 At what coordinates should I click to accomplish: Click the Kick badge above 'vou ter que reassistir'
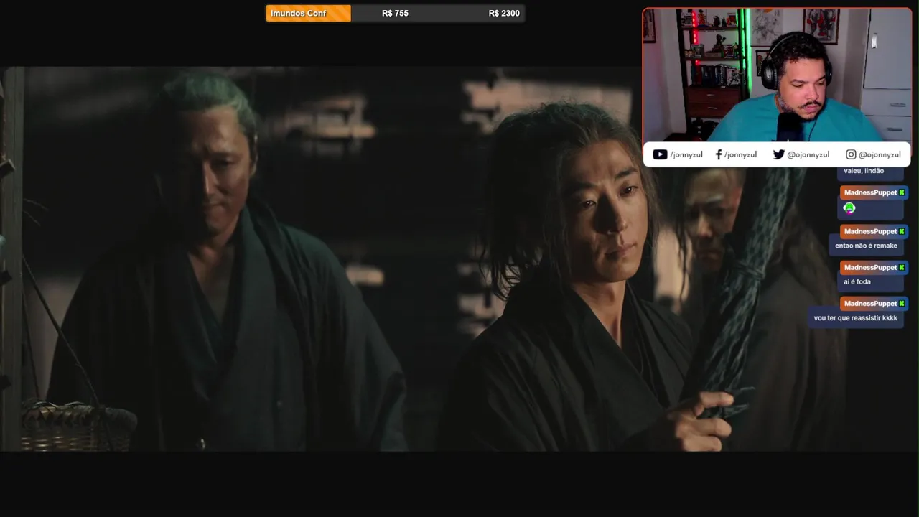(x=902, y=303)
